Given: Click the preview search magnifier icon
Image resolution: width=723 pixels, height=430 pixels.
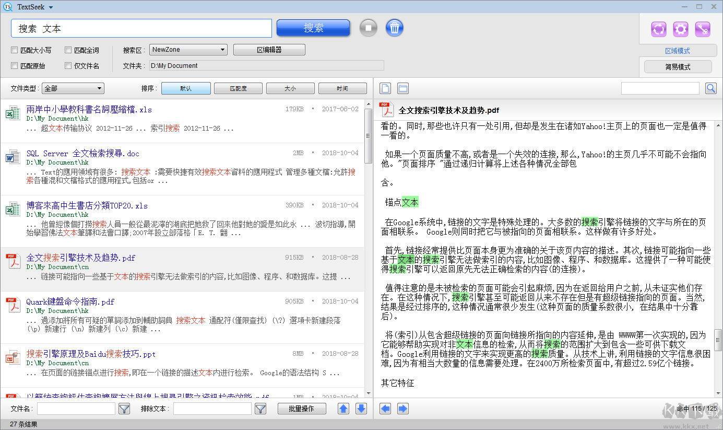Looking at the screenshot, I should tap(710, 88).
